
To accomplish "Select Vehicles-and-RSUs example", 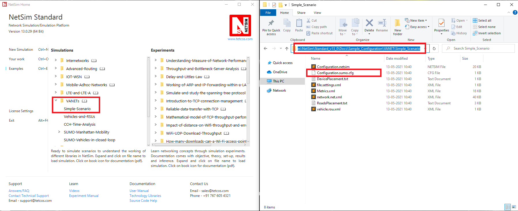I will (79, 116).
